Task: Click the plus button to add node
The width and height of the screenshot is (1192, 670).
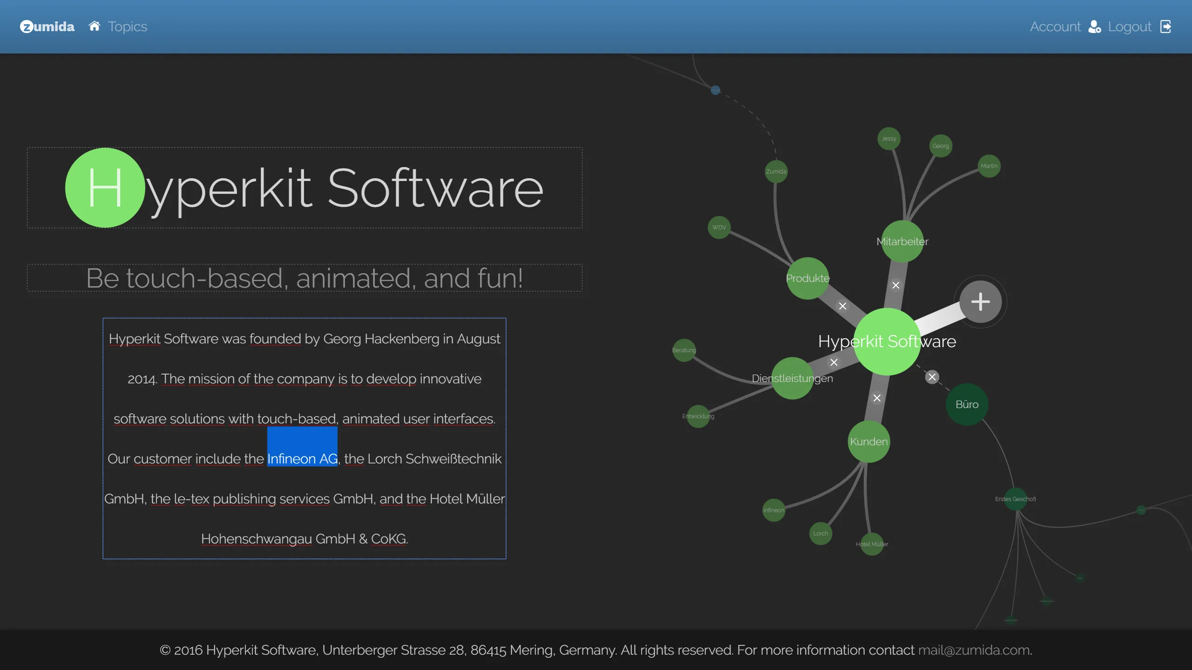Action: coord(981,301)
